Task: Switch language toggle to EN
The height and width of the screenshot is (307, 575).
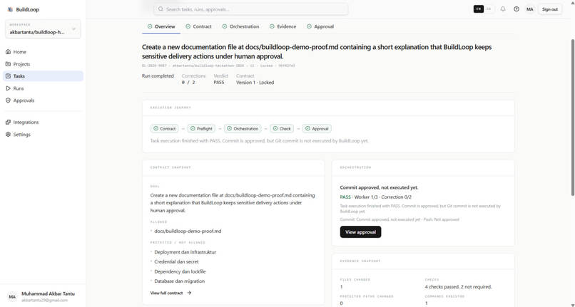Action: point(479,9)
